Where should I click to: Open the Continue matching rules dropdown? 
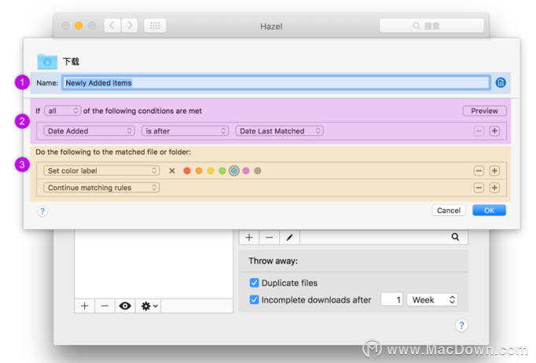(101, 188)
